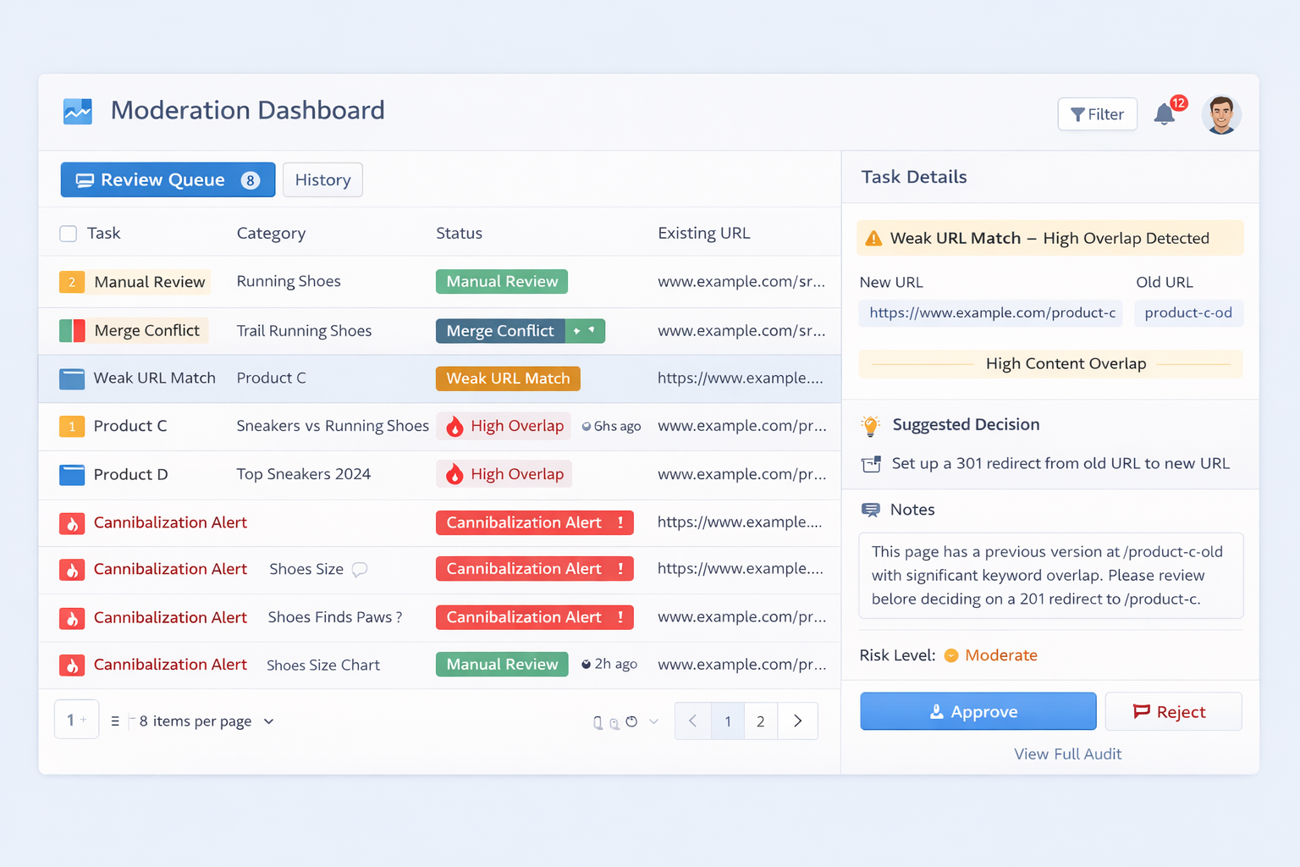This screenshot has height=867, width=1300.
Task: Click the comment bubble beside Shoes Size
Action: pyautogui.click(x=360, y=570)
